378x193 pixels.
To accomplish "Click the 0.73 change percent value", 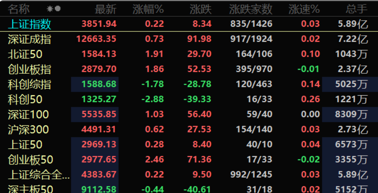I will 155,39.
